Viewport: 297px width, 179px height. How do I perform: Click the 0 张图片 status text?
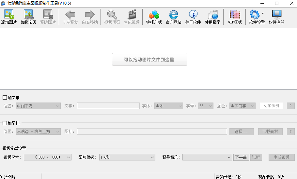click(x=8, y=177)
